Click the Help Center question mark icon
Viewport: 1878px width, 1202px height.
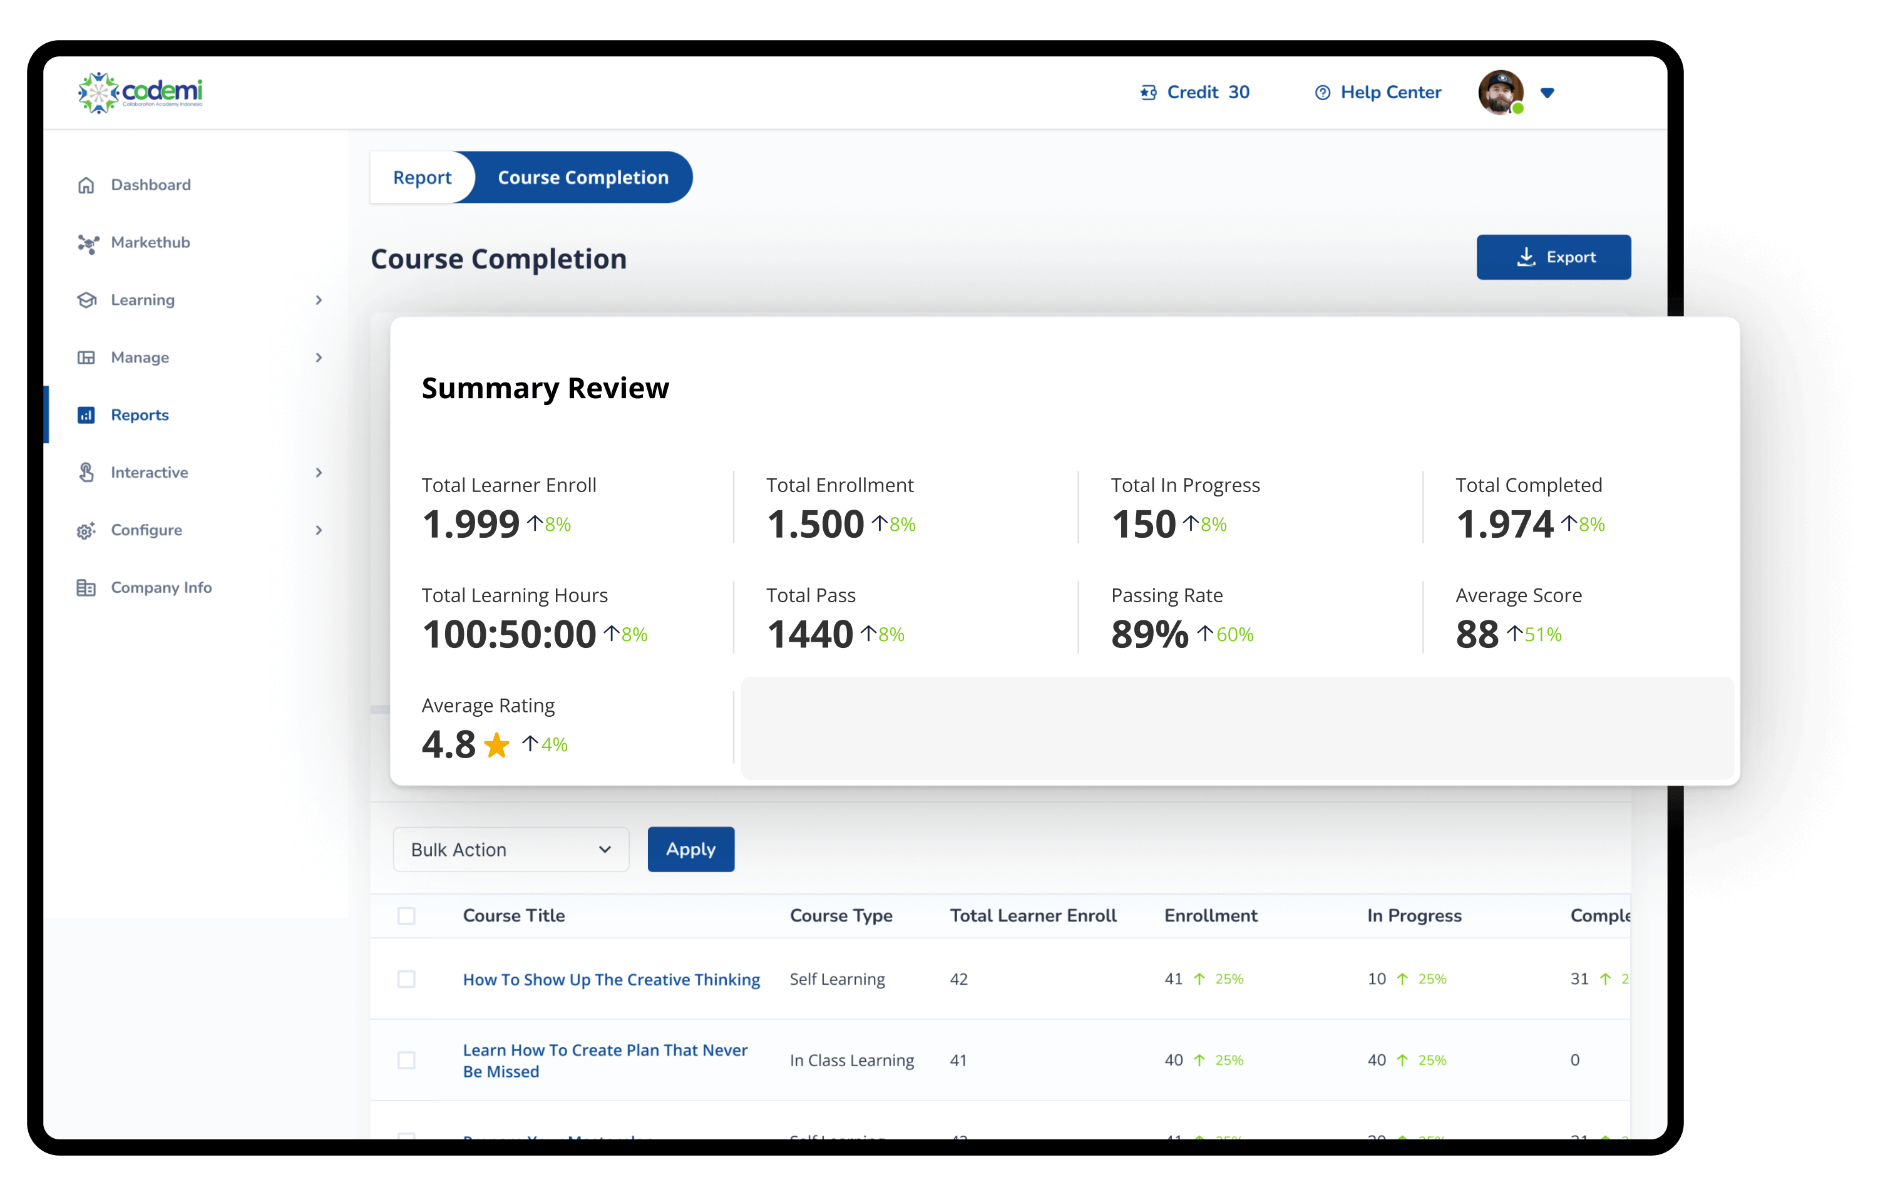tap(1323, 93)
